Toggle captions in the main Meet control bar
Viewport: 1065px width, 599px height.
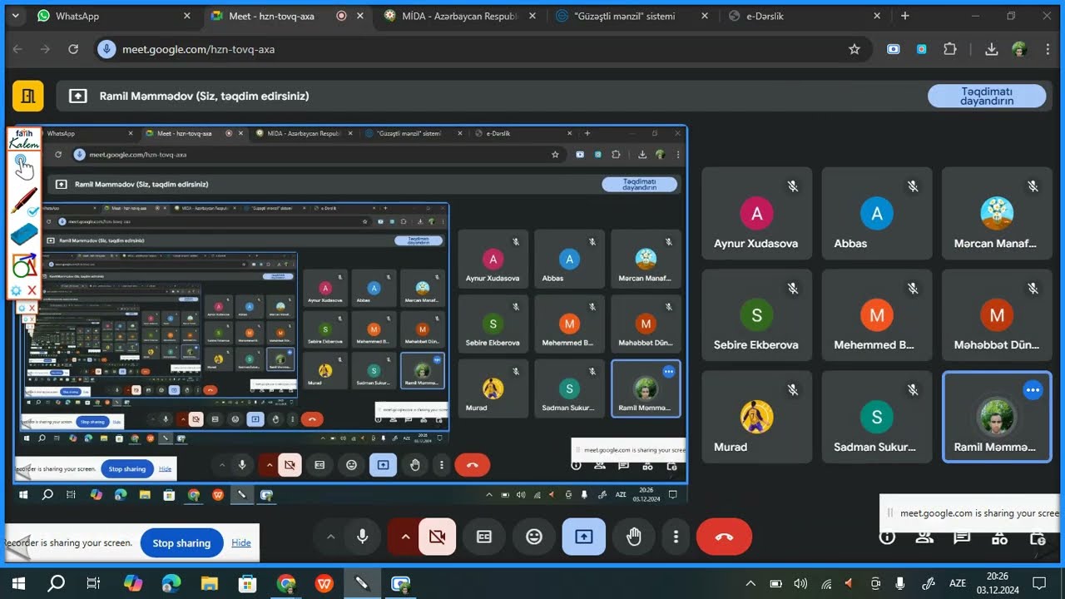point(484,537)
